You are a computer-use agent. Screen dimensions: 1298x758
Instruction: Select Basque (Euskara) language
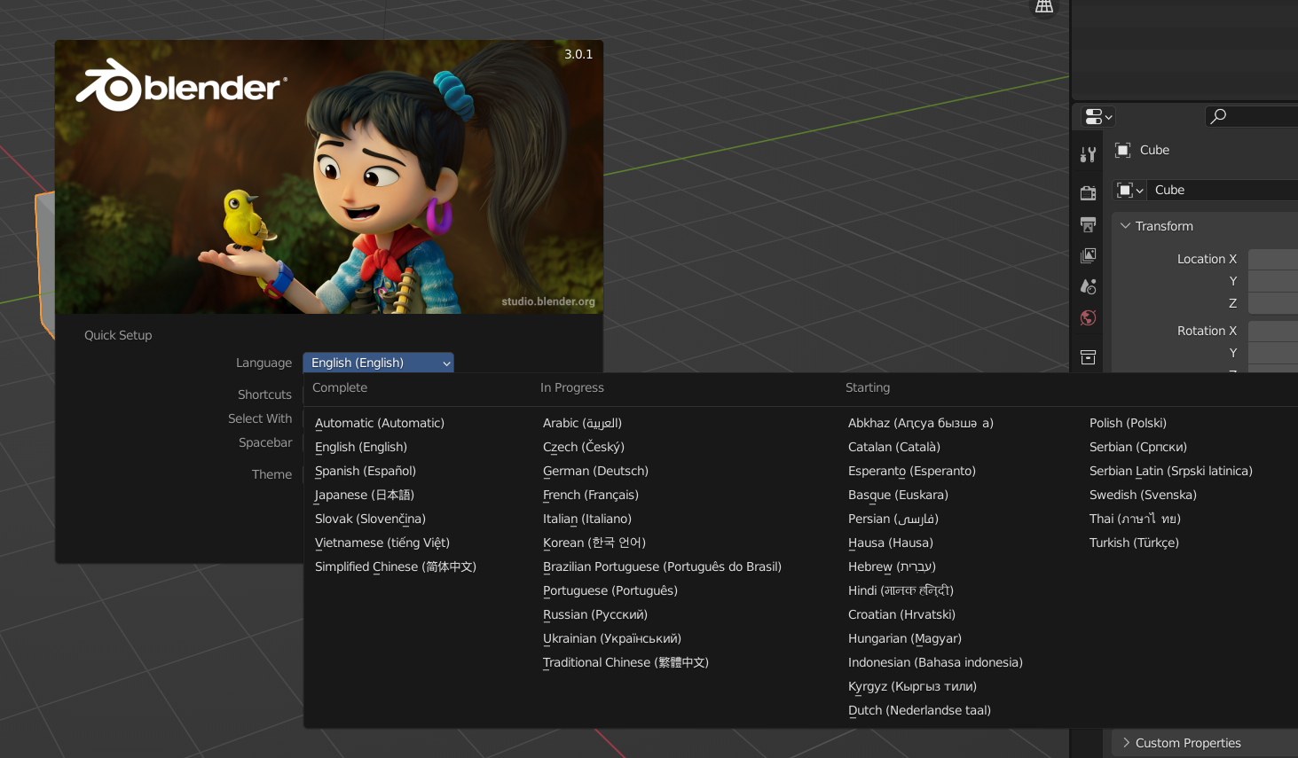click(898, 495)
